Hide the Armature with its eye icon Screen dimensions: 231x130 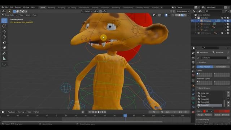pyautogui.click(x=225, y=21)
